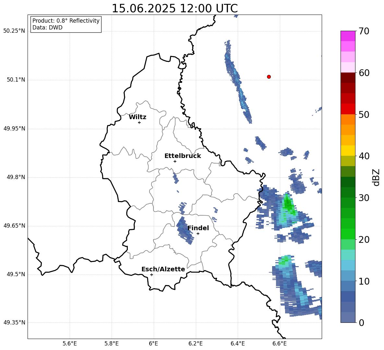Click the 49.8°N latitude label
Viewport: 384px width, 350px height.
16,177
